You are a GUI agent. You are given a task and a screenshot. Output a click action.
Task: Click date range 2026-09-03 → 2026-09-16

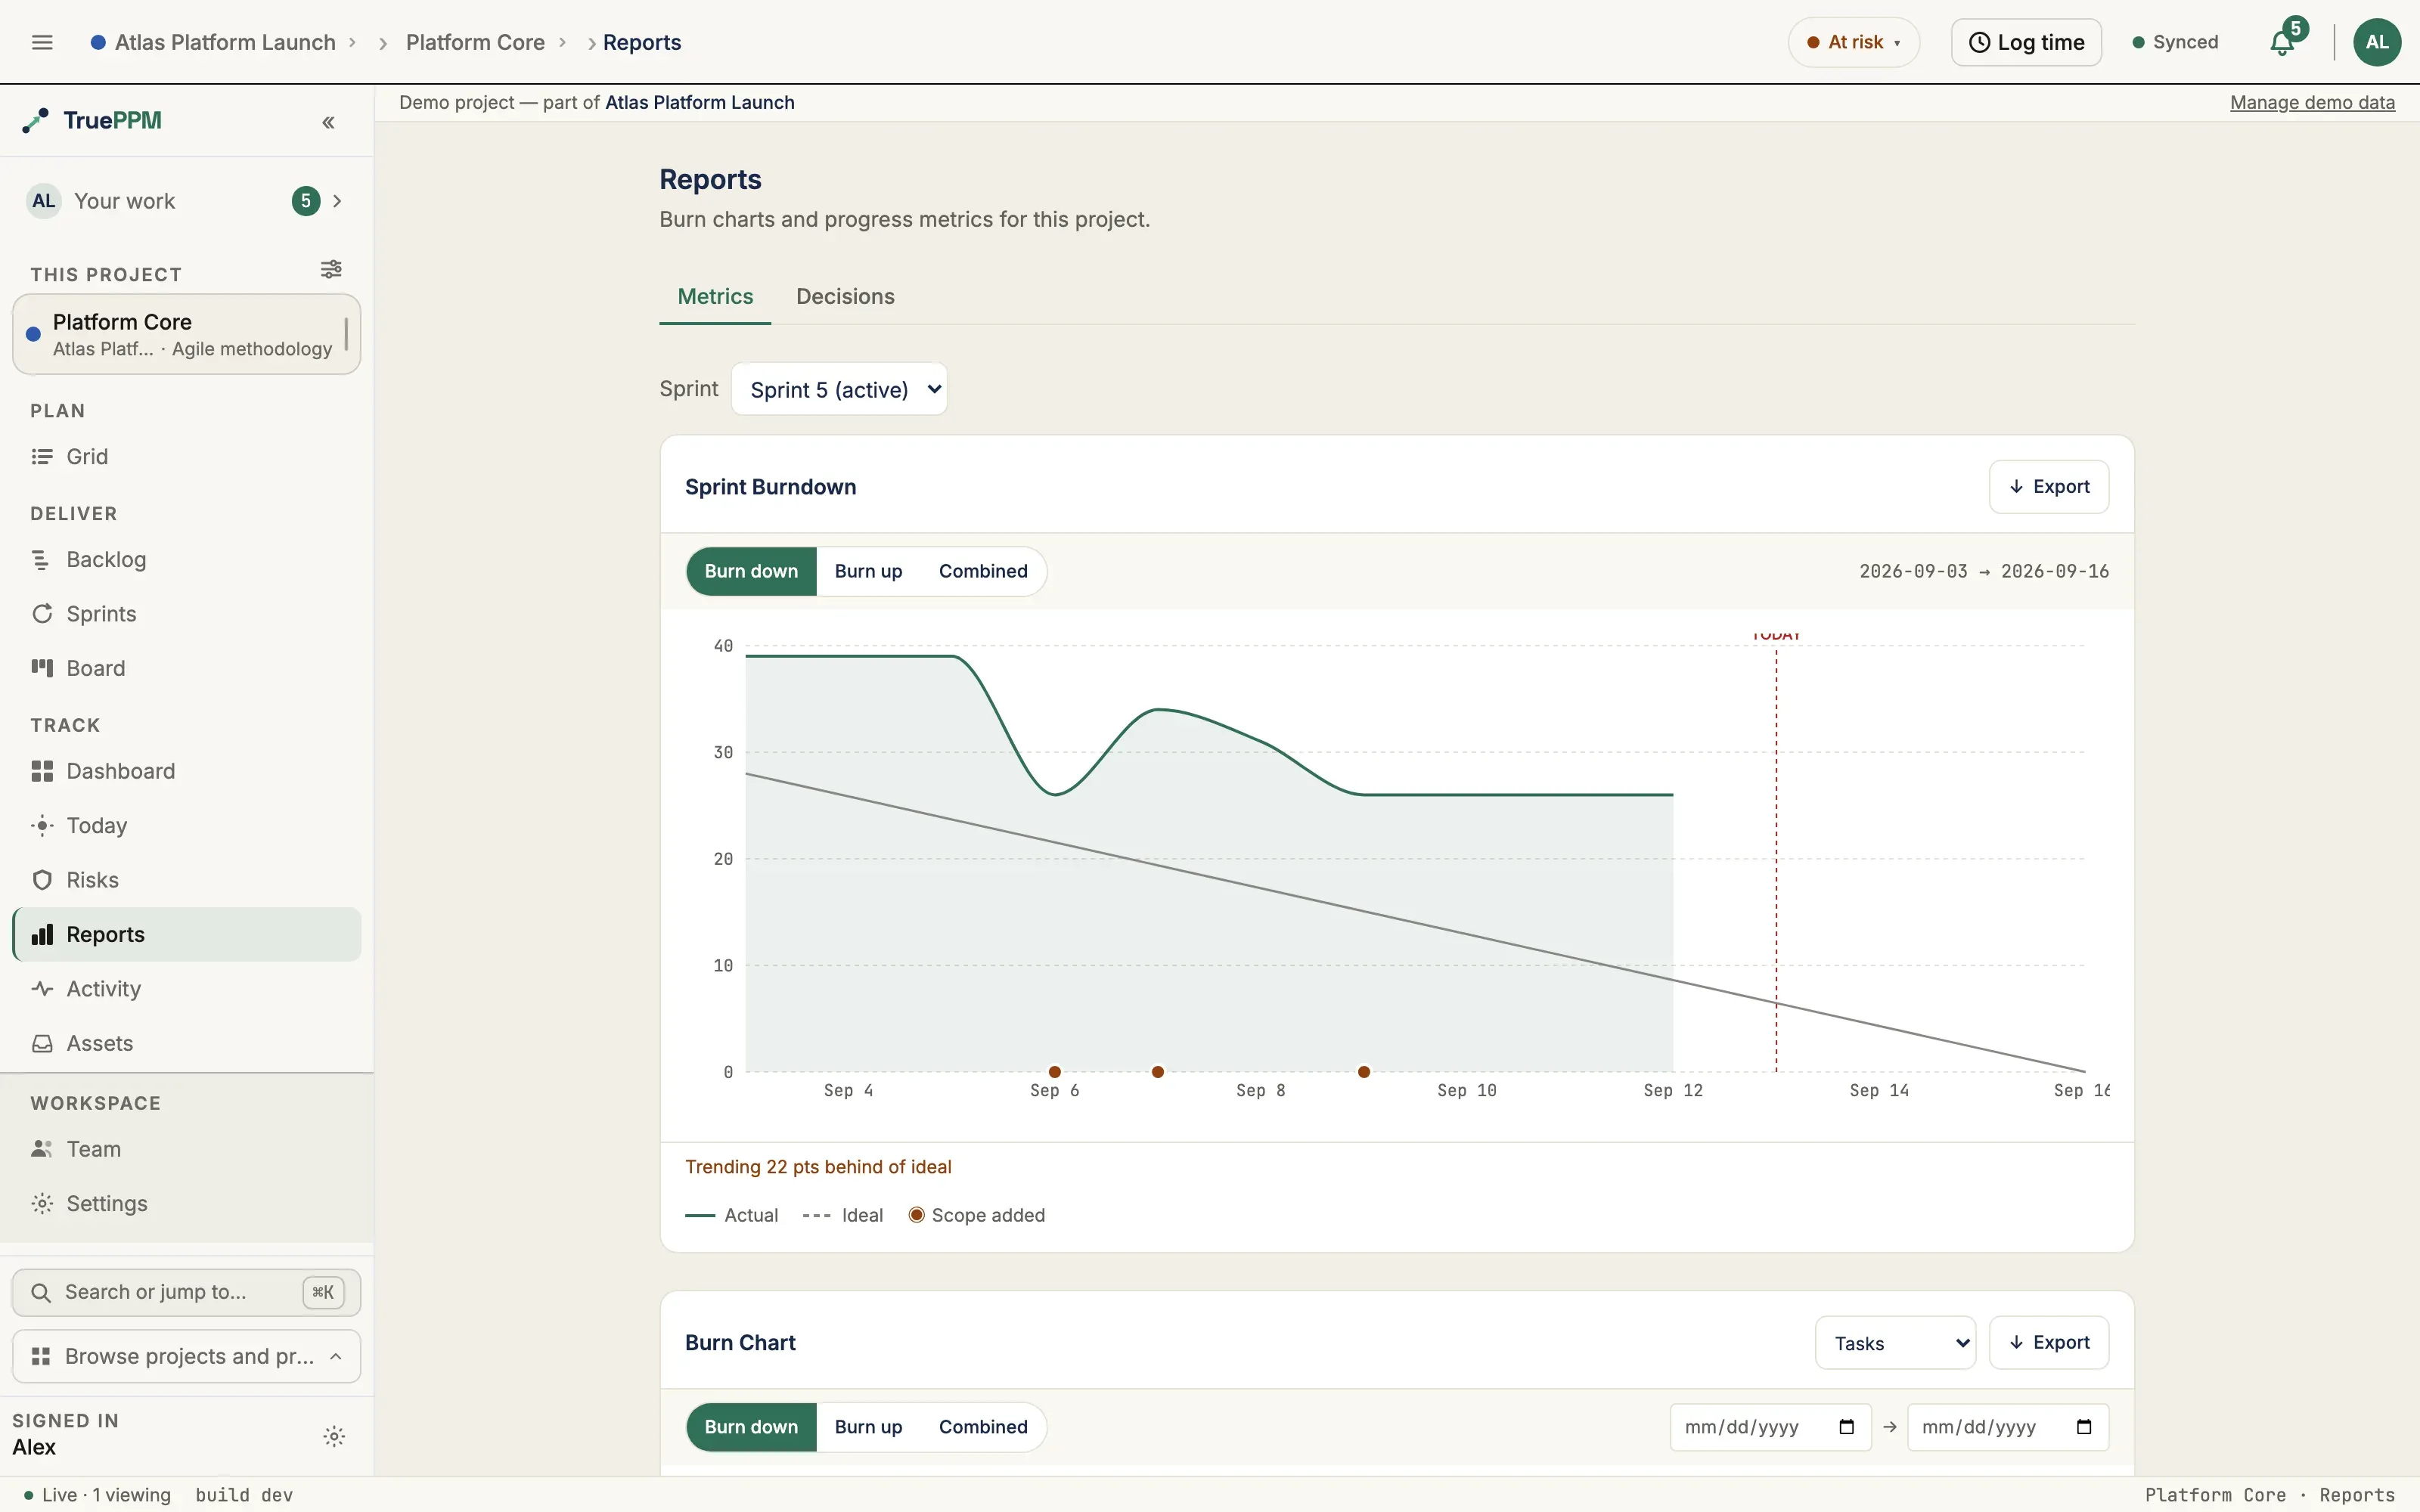(1984, 571)
